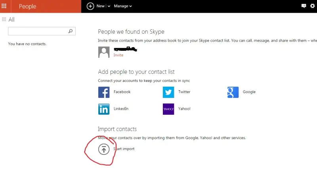Open the Manage dropdown menu
The width and height of the screenshot is (317, 177).
123,6
